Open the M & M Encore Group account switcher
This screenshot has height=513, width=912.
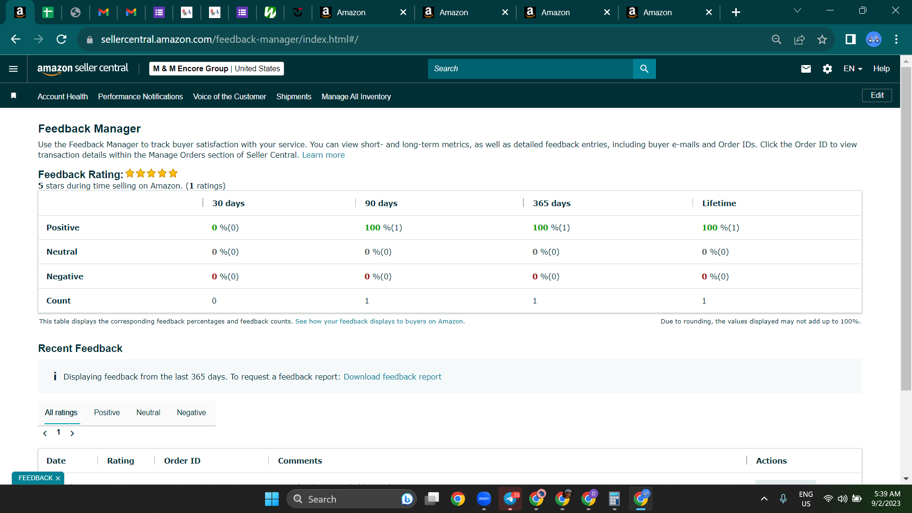pos(217,69)
